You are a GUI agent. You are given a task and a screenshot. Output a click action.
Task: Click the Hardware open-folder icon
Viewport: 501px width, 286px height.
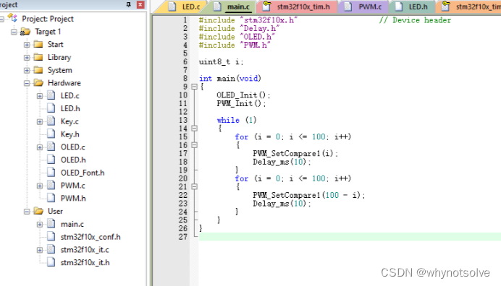pyautogui.click(x=38, y=82)
